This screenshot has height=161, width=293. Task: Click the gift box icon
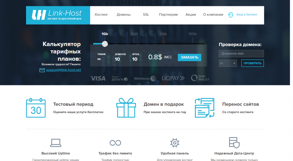point(126,108)
